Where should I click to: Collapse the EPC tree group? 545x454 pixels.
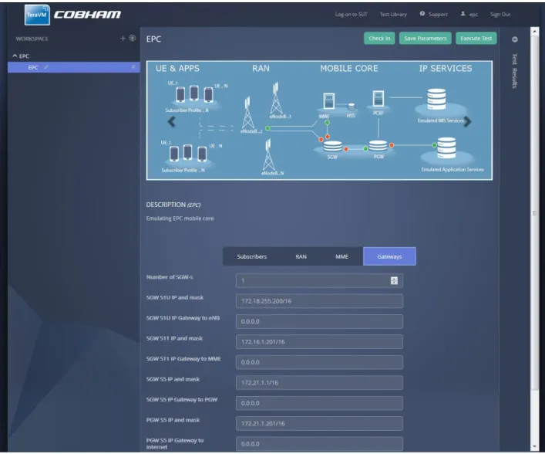pos(15,56)
